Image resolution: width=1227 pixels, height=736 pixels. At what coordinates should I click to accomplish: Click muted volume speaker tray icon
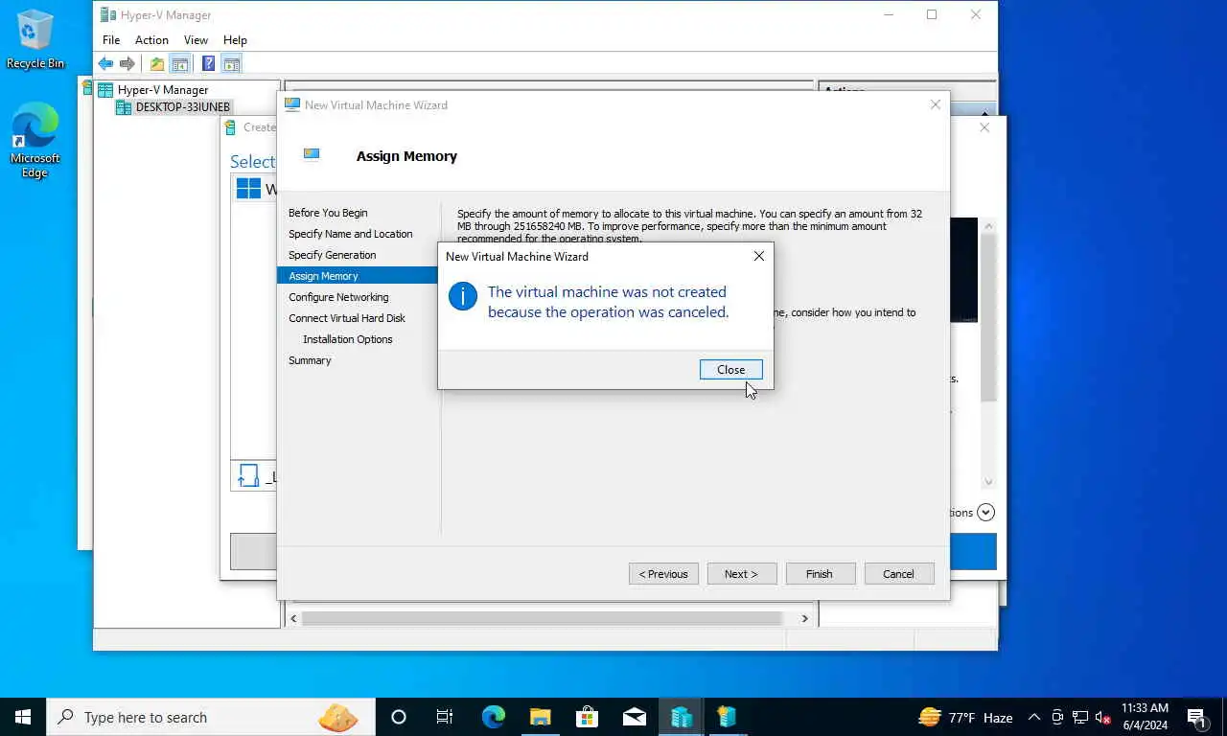coord(1103,717)
